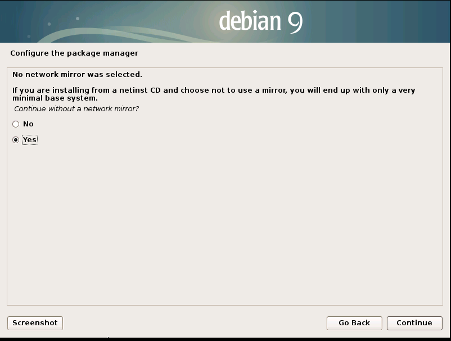The width and height of the screenshot is (451, 341).
Task: Click the "No network mirror was selected." text
Action: pos(78,75)
